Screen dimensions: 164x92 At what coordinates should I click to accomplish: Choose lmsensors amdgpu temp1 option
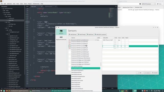click(x=86, y=64)
